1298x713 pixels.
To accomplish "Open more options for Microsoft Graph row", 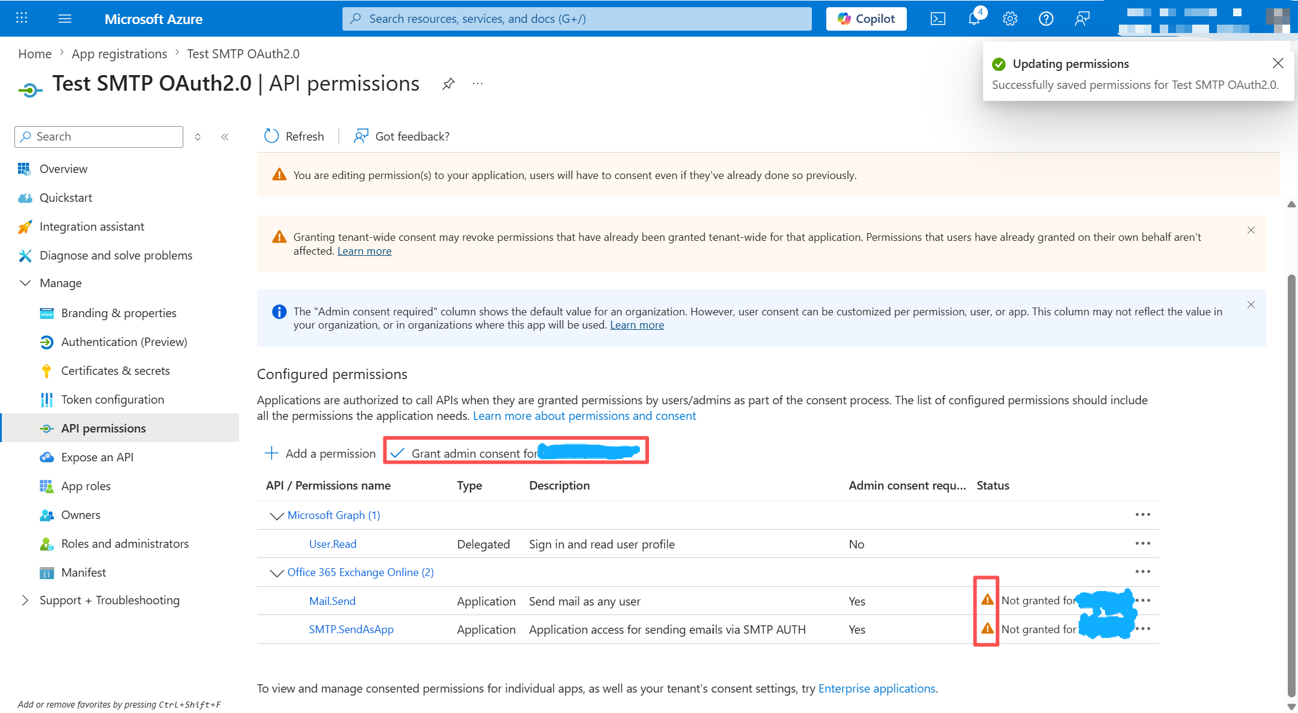I will point(1142,515).
